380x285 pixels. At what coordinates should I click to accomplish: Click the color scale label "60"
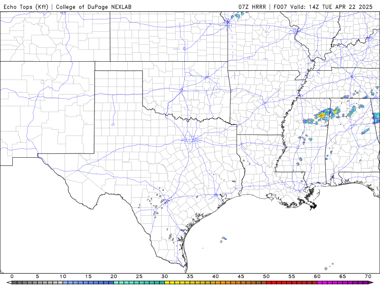coord(317,276)
